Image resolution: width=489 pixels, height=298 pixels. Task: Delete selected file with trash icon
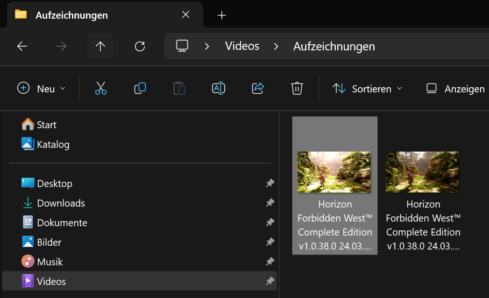(297, 89)
